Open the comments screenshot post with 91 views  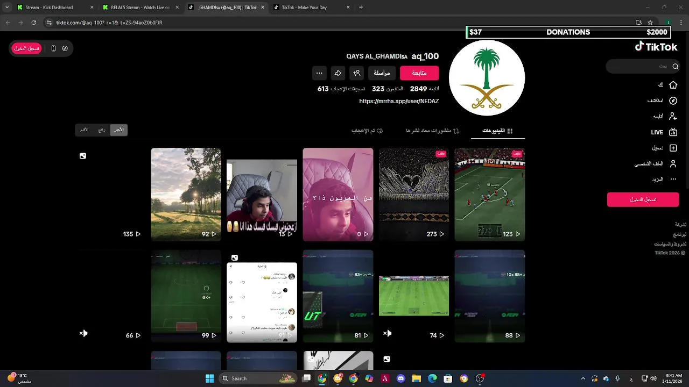pyautogui.click(x=262, y=296)
